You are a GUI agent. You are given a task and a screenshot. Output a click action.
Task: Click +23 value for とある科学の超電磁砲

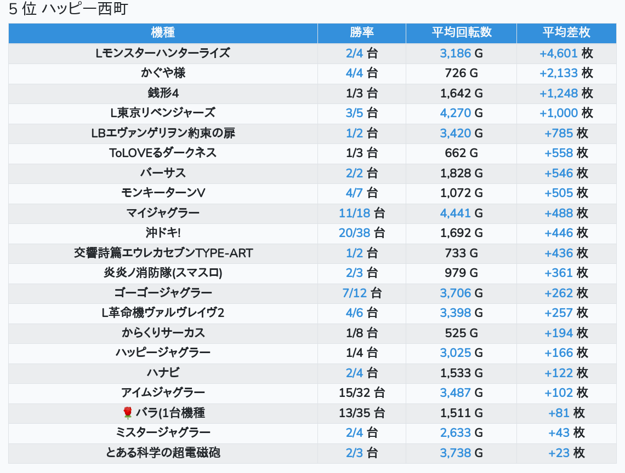coord(559,453)
